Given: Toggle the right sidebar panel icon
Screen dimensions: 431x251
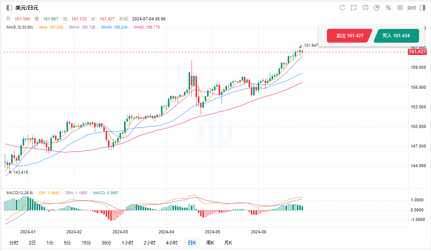Looking at the screenshot, I should click(423, 8).
